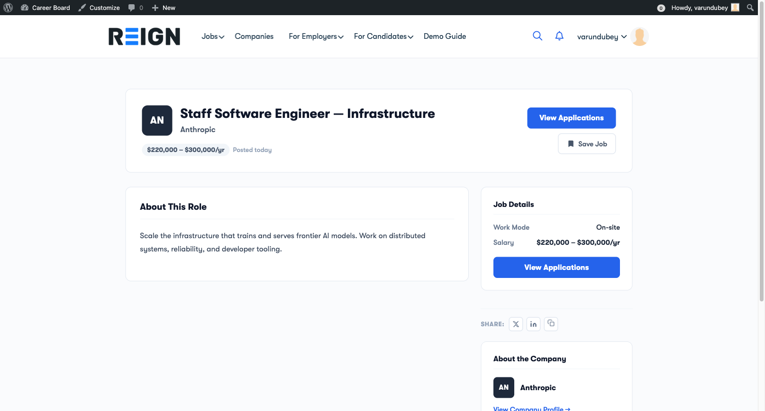The image size is (765, 411).
Task: Click the $220,000 – $300,000/yr salary badge
Action: tap(186, 150)
